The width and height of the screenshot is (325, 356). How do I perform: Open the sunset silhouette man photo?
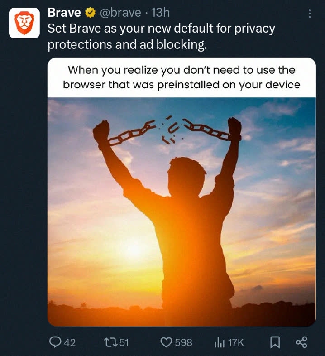[182, 212]
